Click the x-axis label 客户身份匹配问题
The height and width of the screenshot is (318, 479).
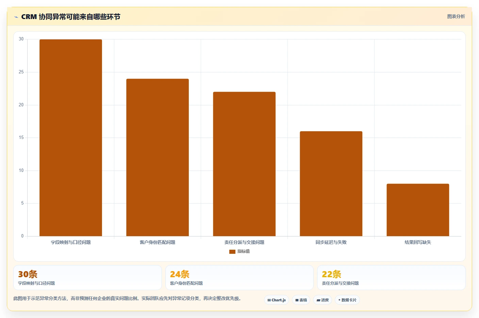point(158,242)
